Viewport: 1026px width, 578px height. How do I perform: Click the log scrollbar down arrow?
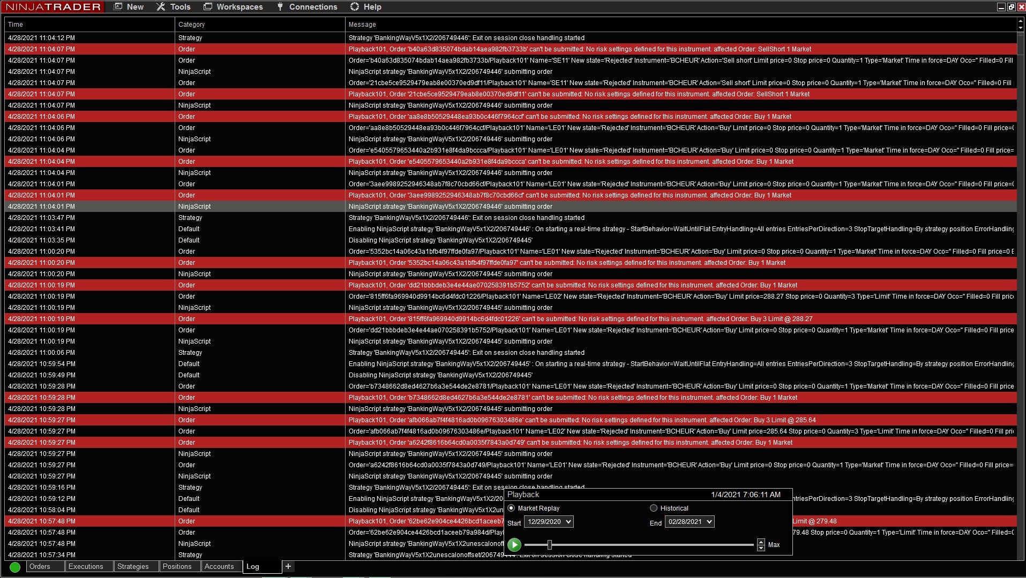[1020, 28]
